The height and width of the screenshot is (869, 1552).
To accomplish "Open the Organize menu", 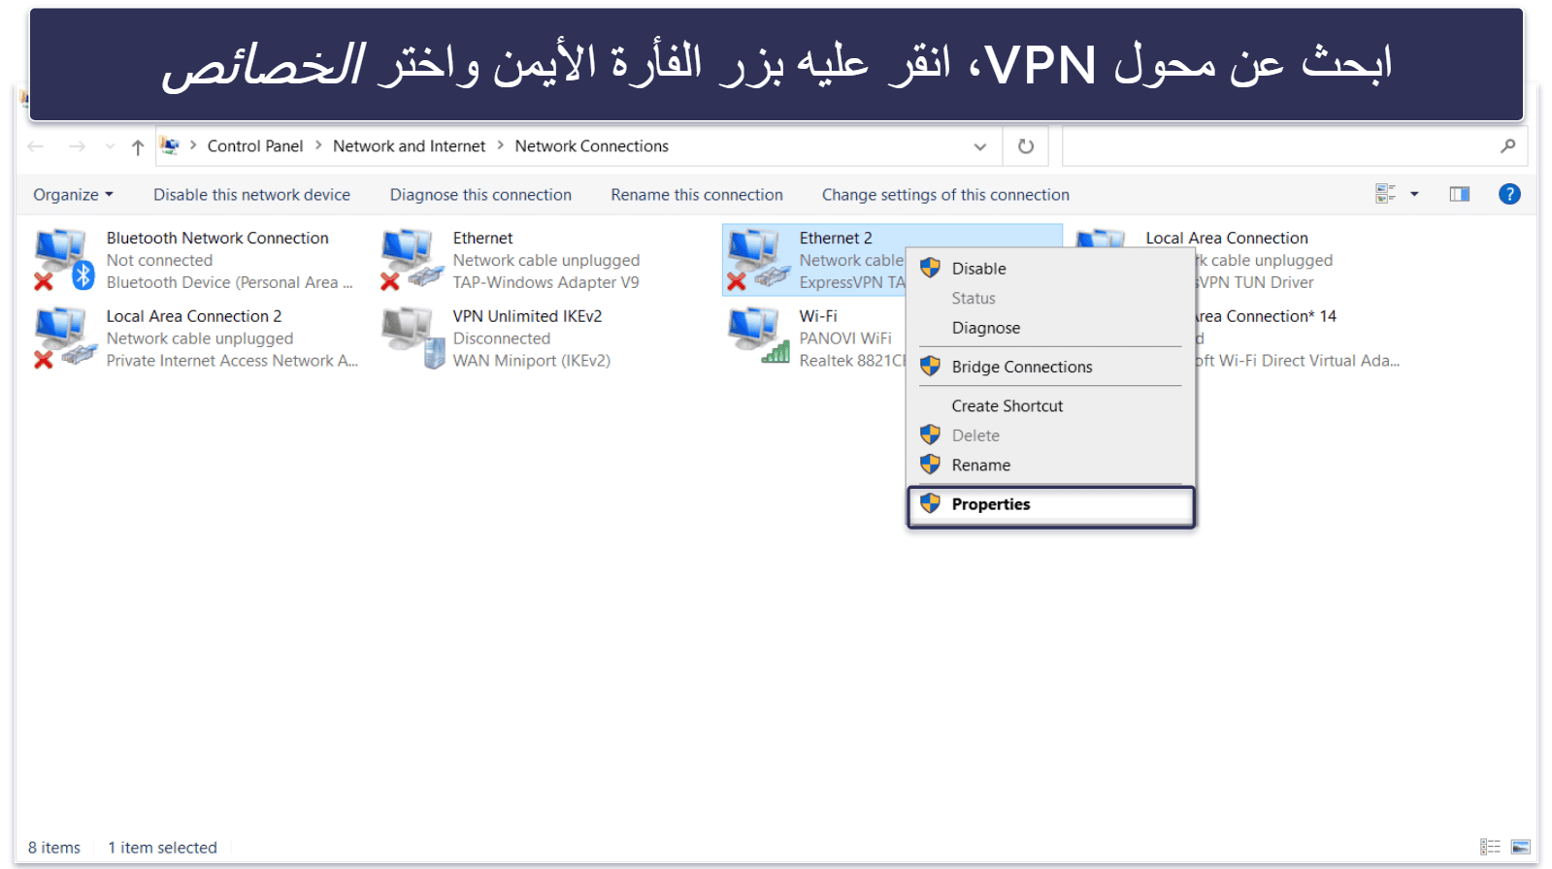I will 73,195.
